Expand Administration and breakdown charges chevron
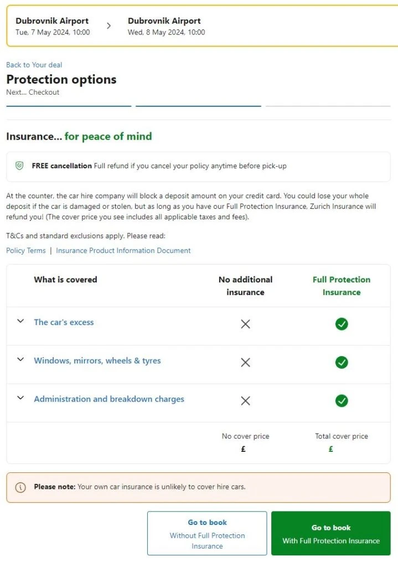This screenshot has height=567, width=398. (20, 398)
